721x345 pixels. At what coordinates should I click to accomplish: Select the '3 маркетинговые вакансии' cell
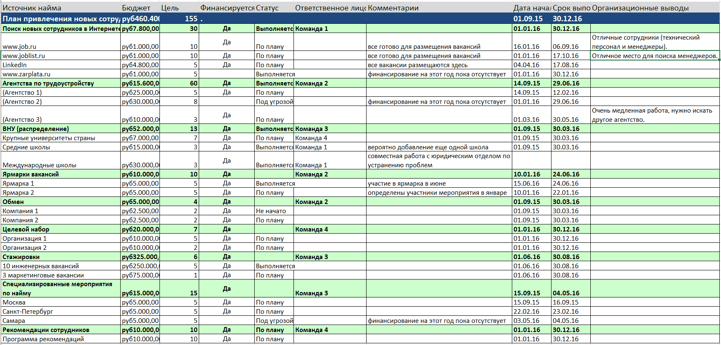pos(61,275)
